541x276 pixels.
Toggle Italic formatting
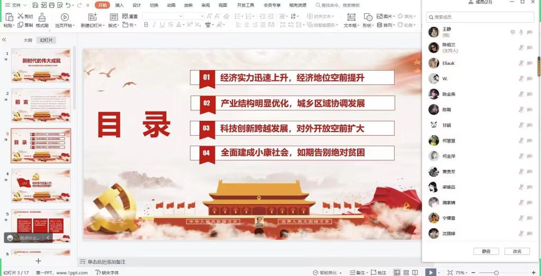coord(154,24)
